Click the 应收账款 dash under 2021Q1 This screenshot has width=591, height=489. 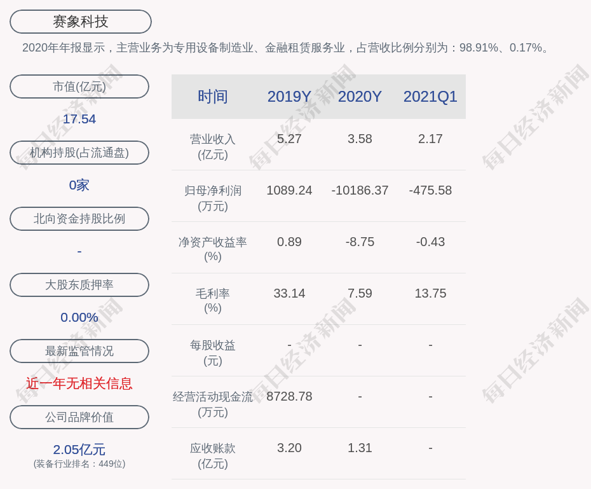(x=430, y=448)
